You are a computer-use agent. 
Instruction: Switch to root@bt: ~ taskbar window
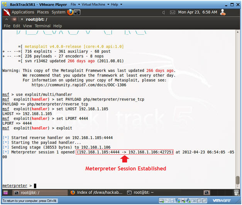pyautogui.click(x=140, y=193)
